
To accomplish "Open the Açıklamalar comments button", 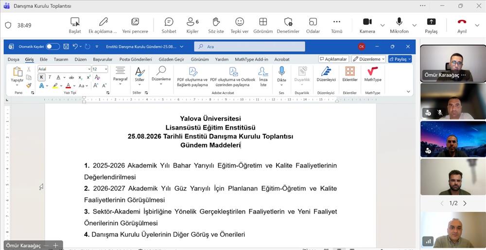I will [333, 59].
